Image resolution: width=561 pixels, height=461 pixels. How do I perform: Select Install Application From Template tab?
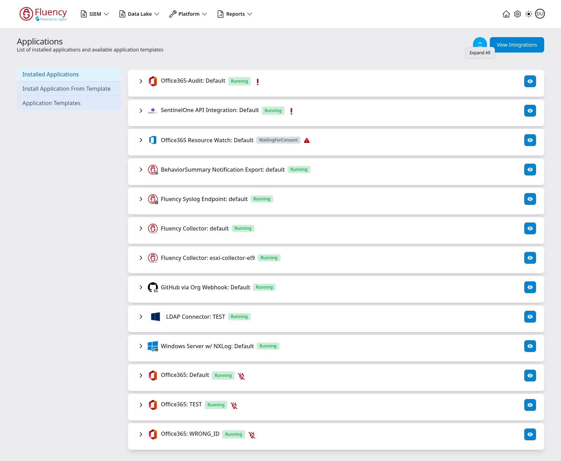click(x=69, y=89)
